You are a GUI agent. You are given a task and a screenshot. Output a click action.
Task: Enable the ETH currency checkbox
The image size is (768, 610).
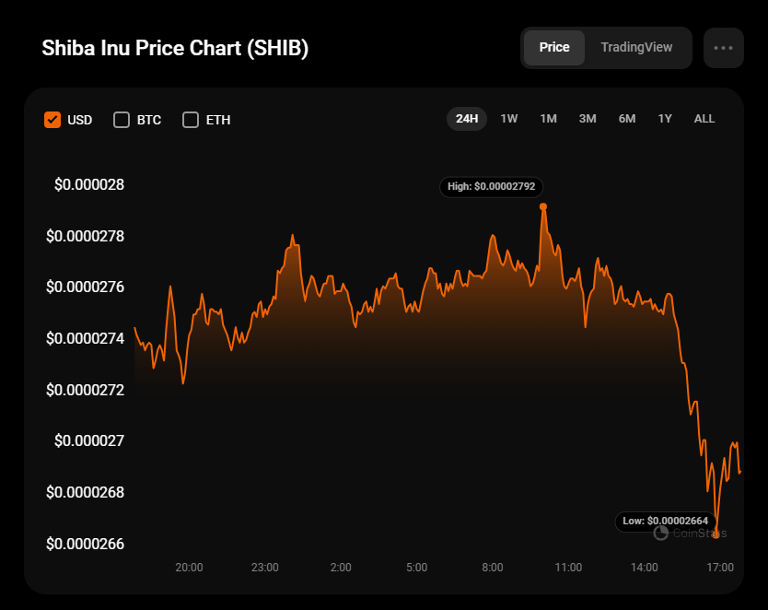tap(191, 120)
